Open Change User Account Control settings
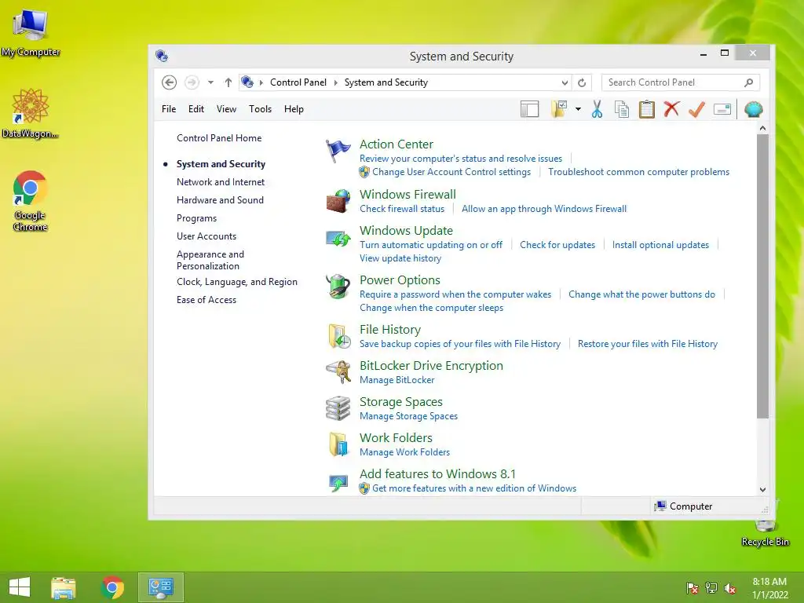 tap(451, 172)
